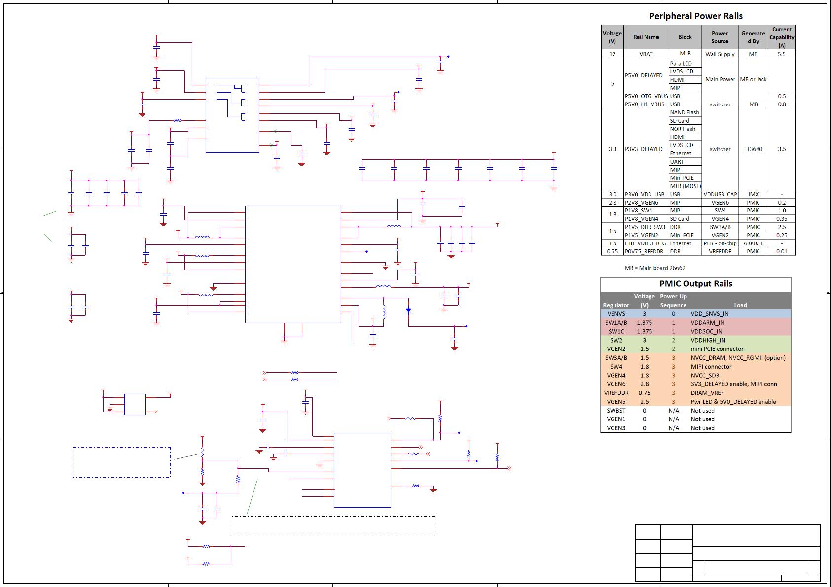Click the P3V3_DELAYED rail name cell
This screenshot has height=587, width=831.
tap(644, 149)
